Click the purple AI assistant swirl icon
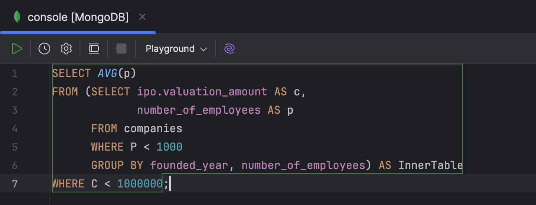The height and width of the screenshot is (205, 536). click(229, 49)
